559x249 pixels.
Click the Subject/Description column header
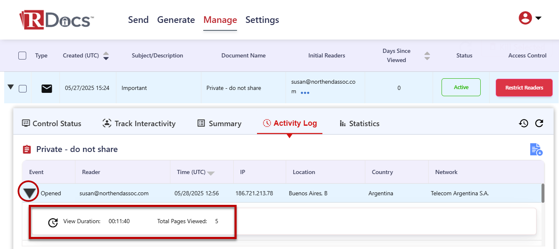pyautogui.click(x=157, y=55)
